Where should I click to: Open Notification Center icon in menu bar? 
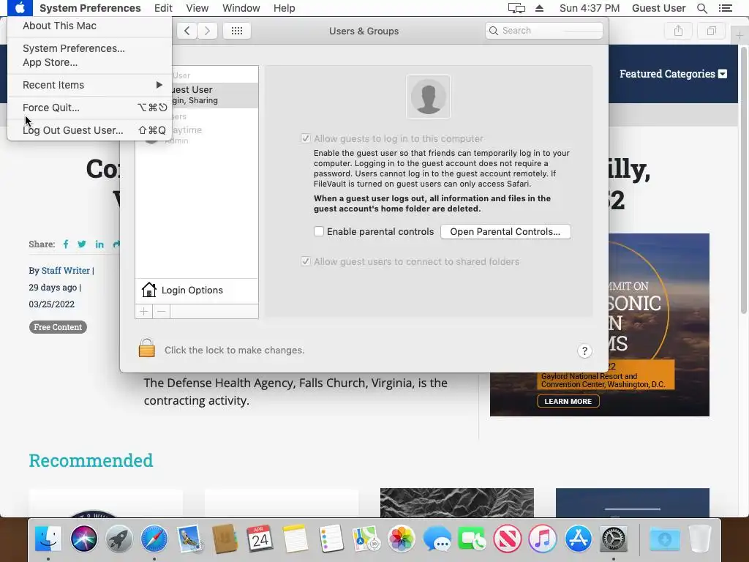tap(725, 8)
